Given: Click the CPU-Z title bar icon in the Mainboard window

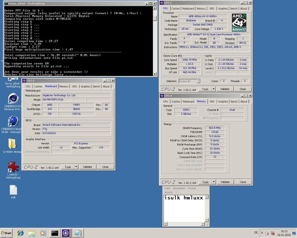Looking at the screenshot, I should pos(24,81).
